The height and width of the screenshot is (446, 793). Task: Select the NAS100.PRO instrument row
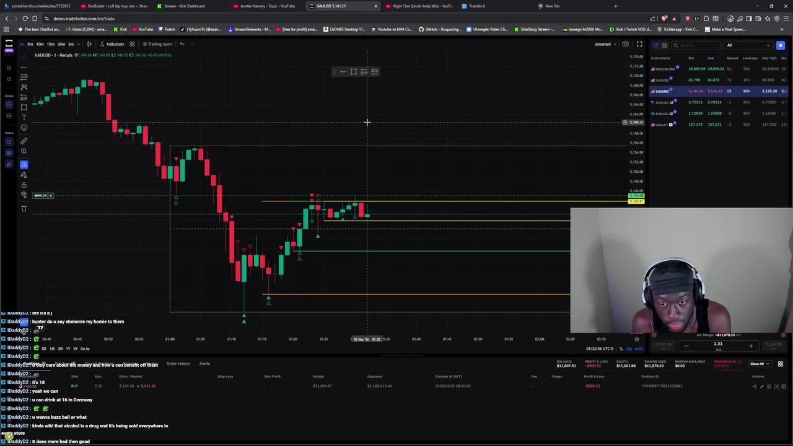pos(719,69)
